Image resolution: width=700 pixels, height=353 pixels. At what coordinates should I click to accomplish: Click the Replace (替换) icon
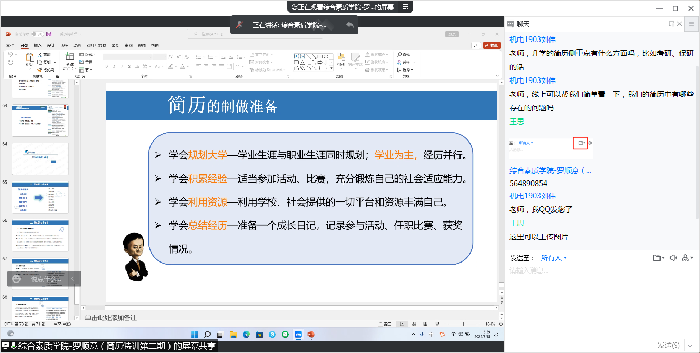pos(403,62)
